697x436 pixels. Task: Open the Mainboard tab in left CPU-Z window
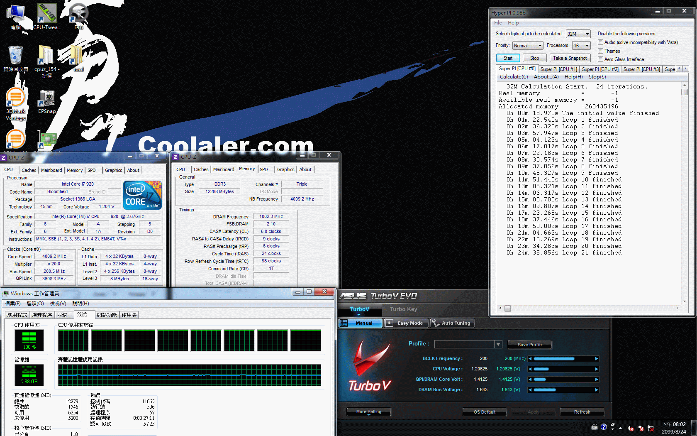click(x=51, y=170)
